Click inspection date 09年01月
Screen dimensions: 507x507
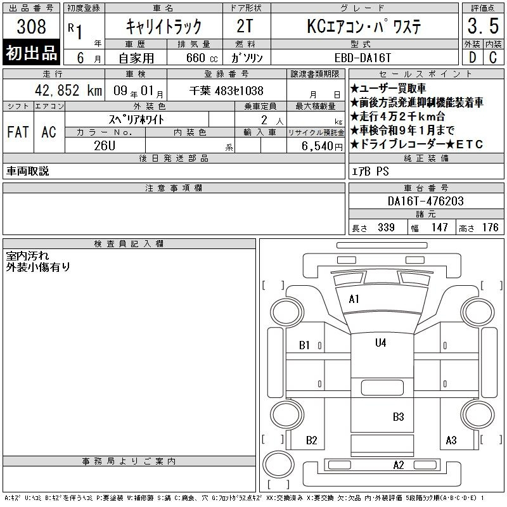[x=138, y=91]
